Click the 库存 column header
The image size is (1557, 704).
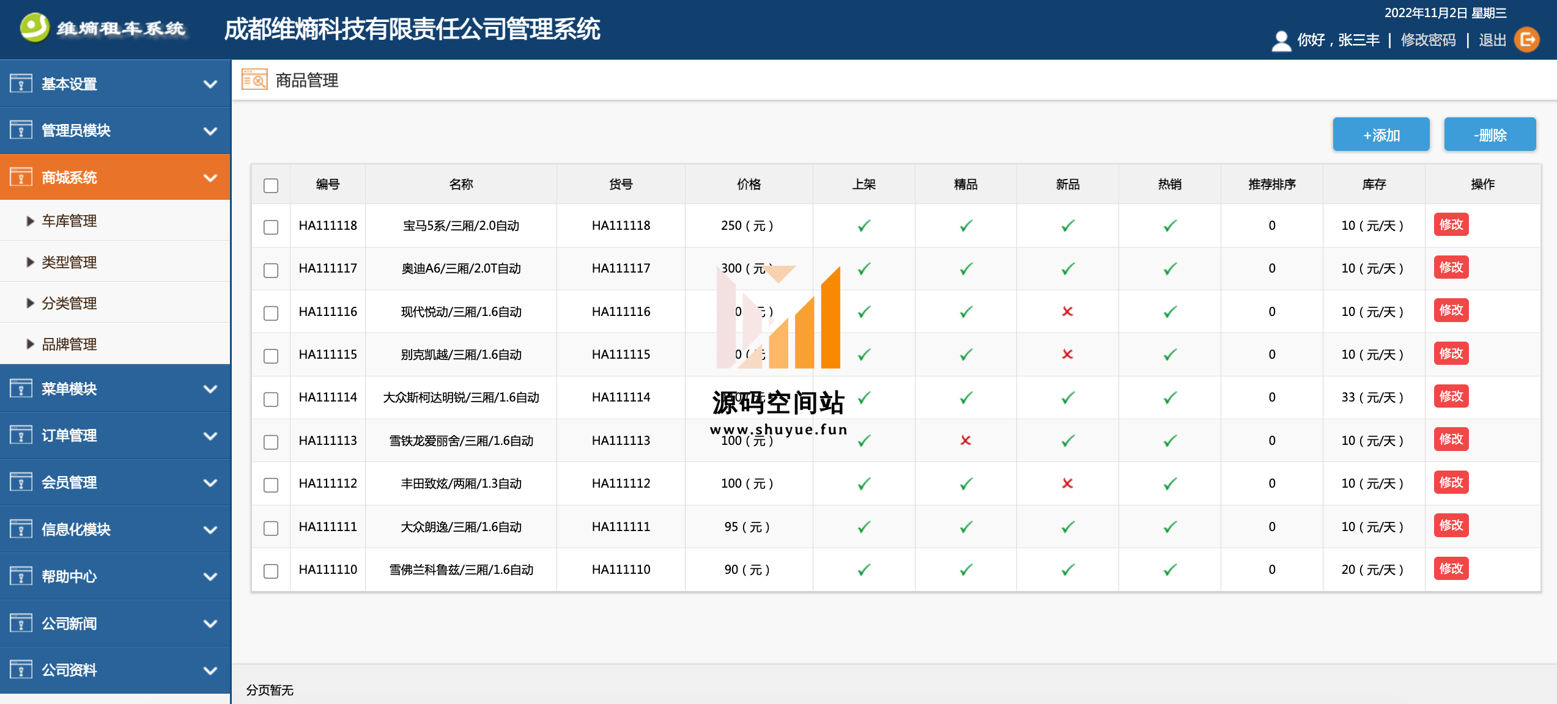click(1374, 184)
